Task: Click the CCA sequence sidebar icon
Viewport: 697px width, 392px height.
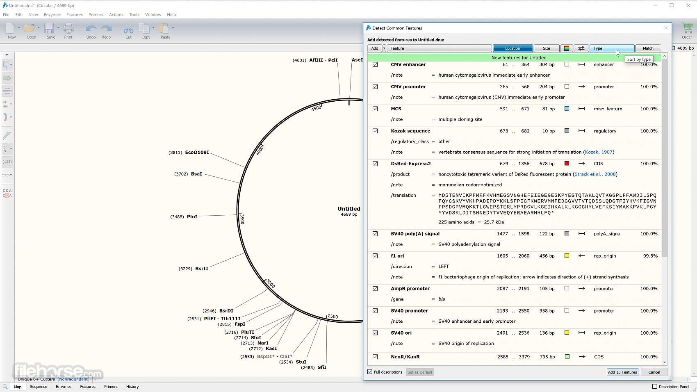Action: click(7, 193)
